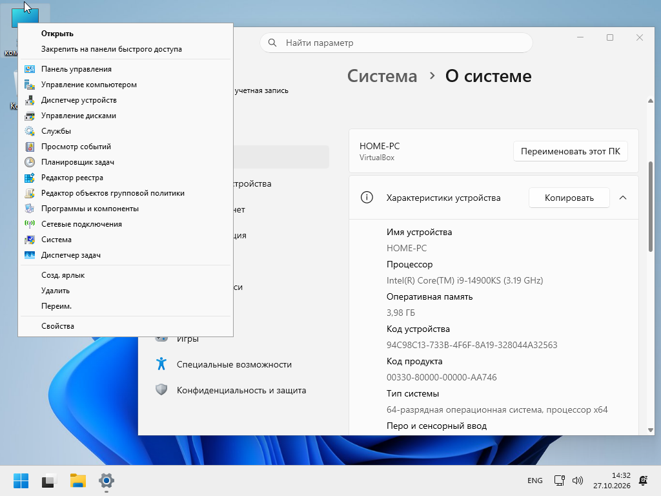Click the Конфиденциальность и защита shield icon
Viewport: 661px width, 496px height.
point(161,389)
